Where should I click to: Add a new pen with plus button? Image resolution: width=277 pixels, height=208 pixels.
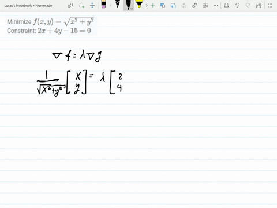pyautogui.click(x=152, y=5)
